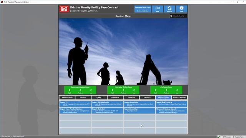Image resolution: width=246 pixels, height=138 pixels.
Task: Click Support View in the status bar
Action: click(240, 137)
